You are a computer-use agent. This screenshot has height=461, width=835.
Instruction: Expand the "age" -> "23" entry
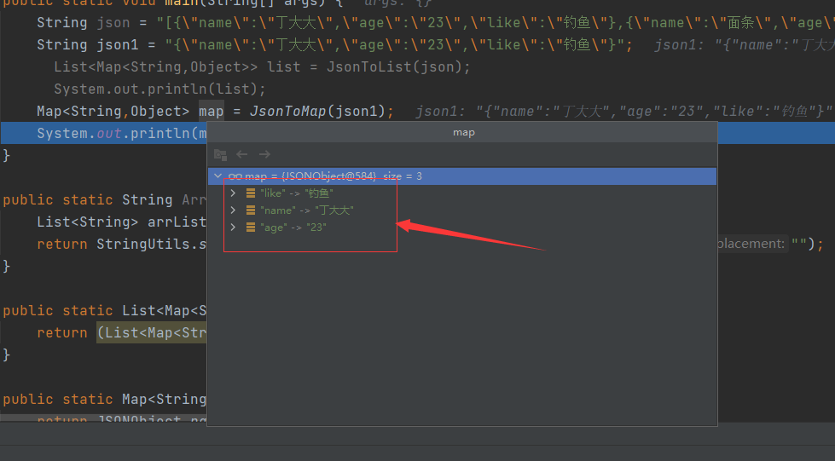tap(233, 228)
